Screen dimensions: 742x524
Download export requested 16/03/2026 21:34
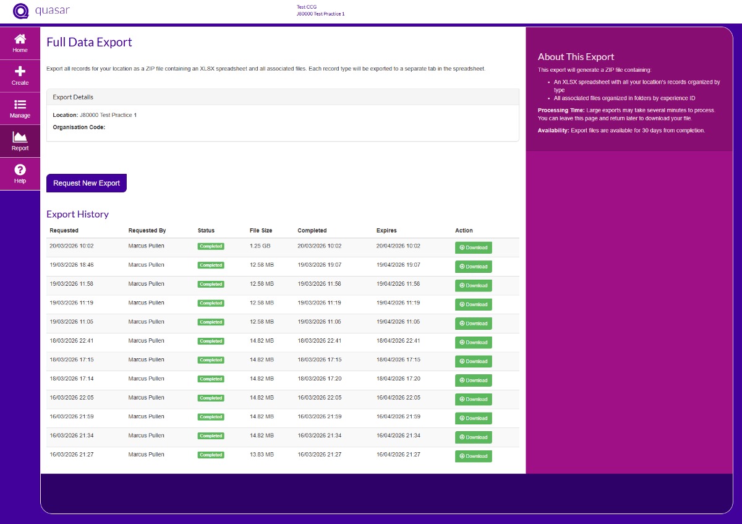click(473, 437)
